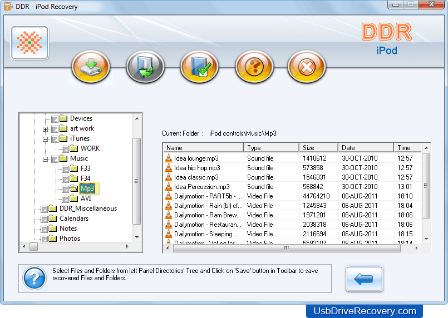Sort file list by Date column

[366, 147]
